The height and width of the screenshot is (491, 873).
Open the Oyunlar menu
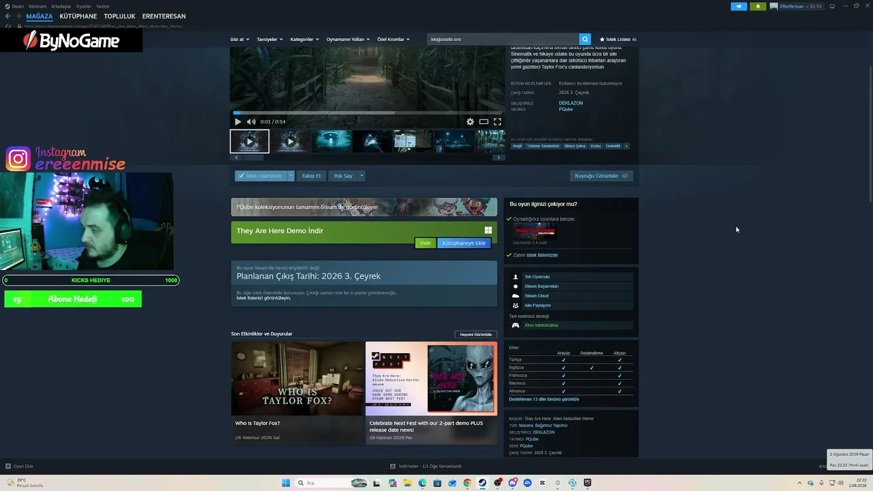click(x=84, y=6)
